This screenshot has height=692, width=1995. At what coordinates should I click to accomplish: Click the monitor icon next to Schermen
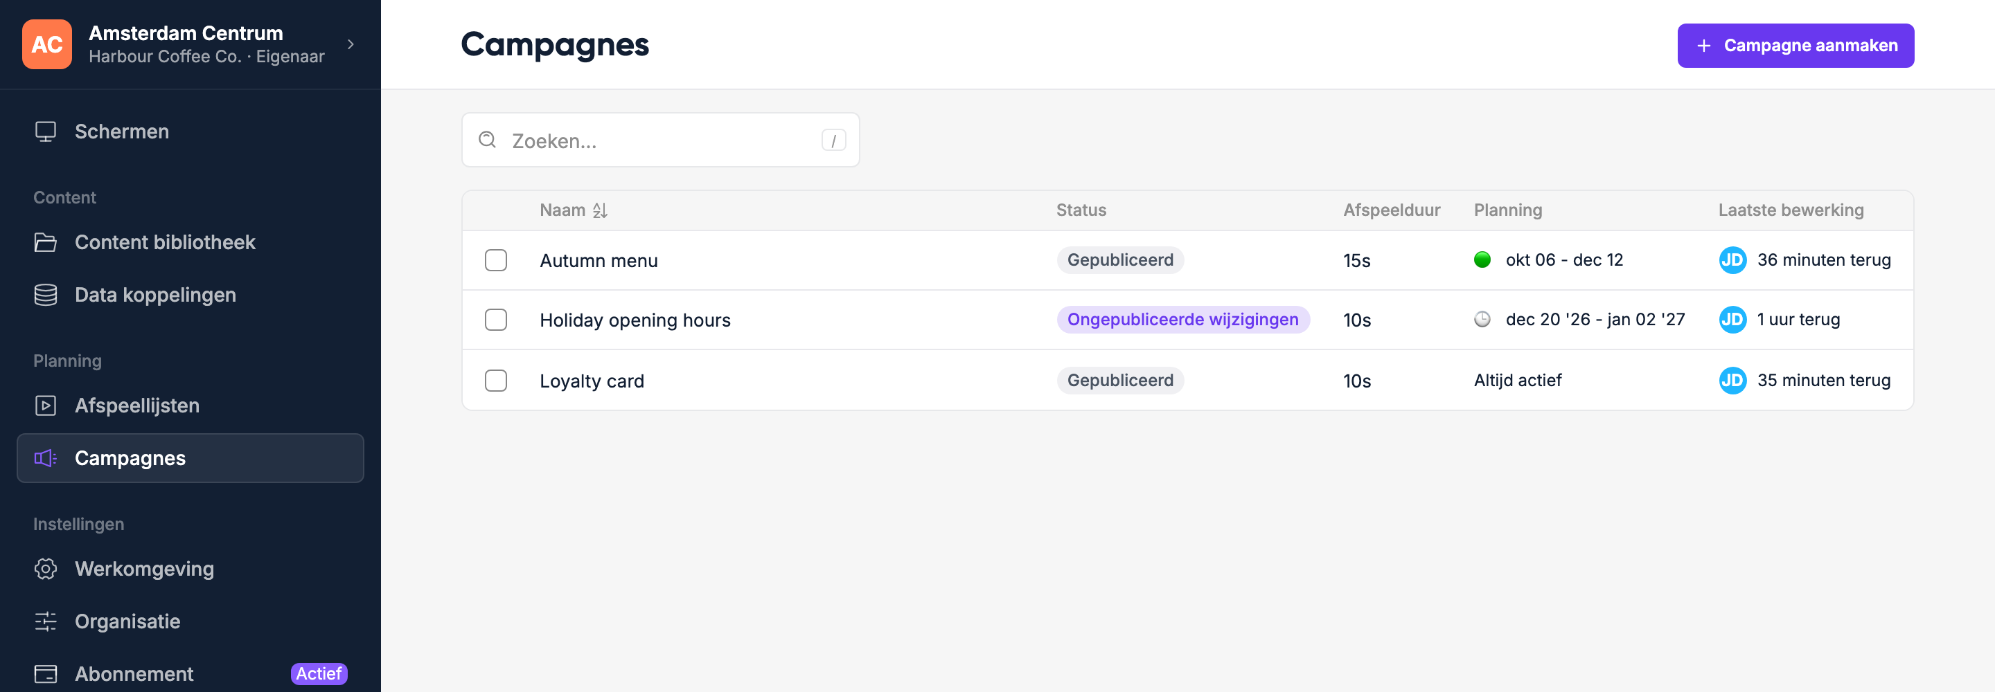46,131
